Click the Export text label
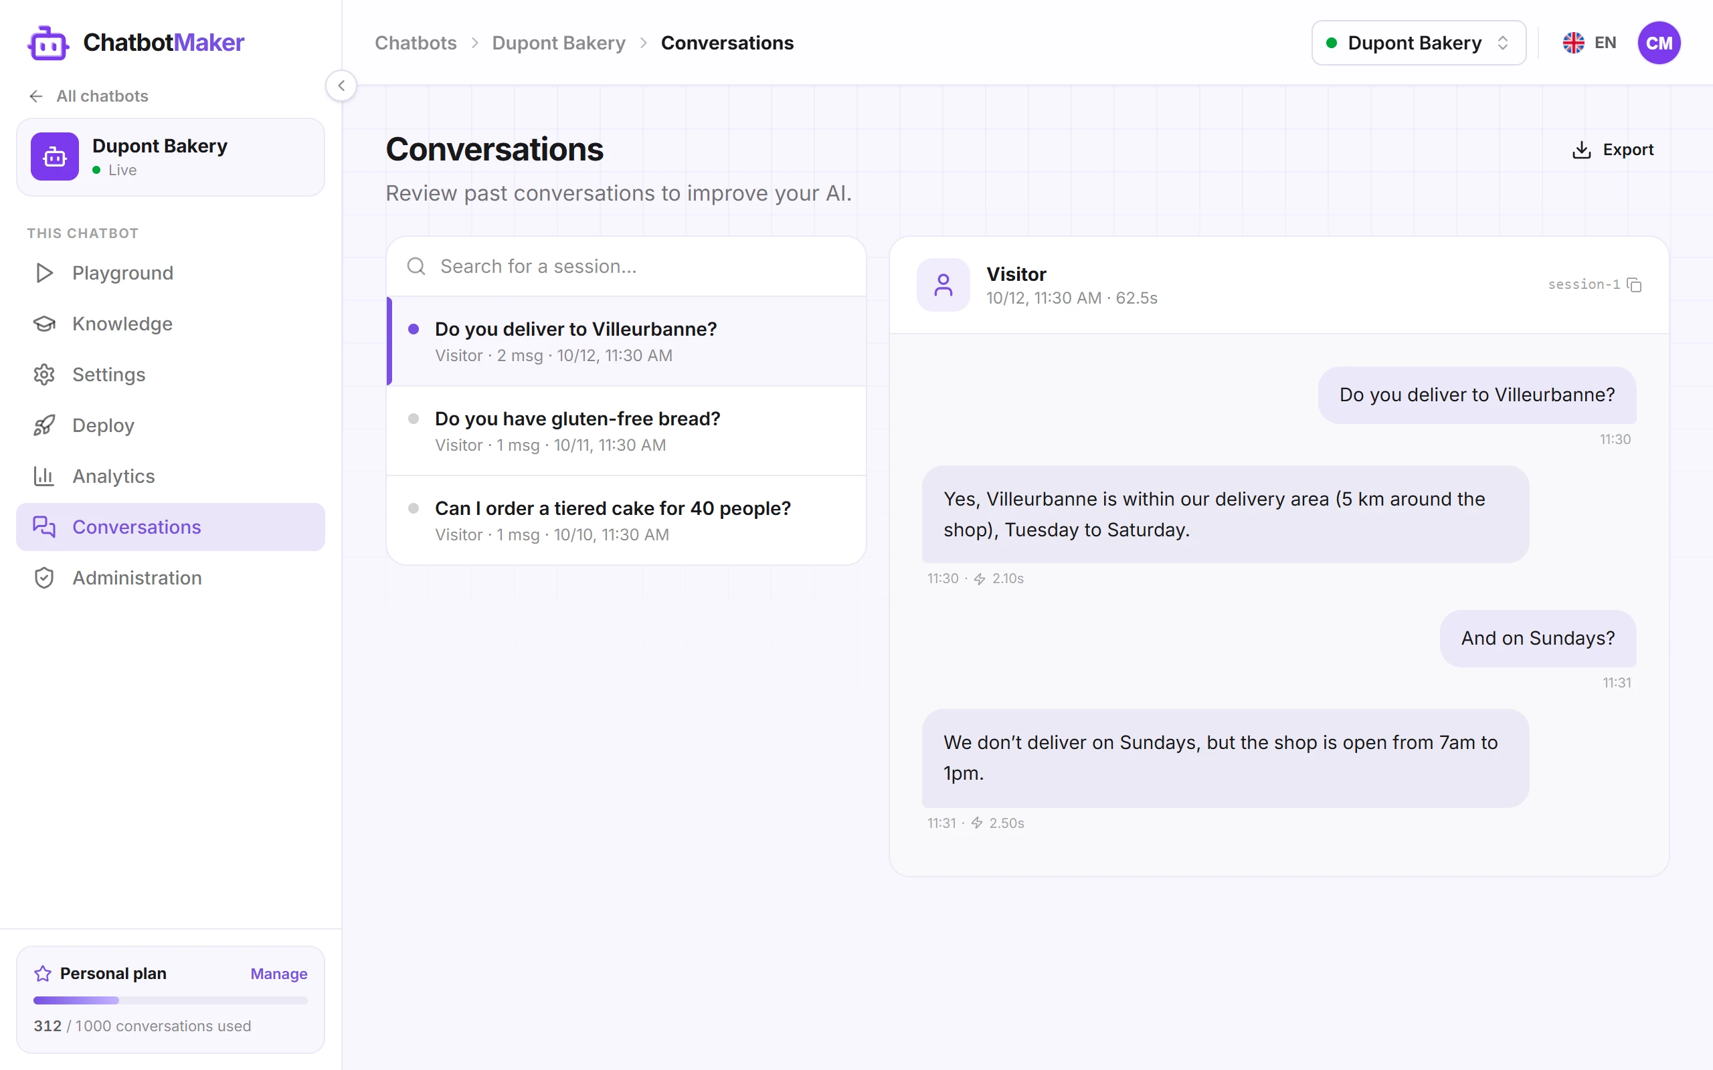 coord(1628,150)
